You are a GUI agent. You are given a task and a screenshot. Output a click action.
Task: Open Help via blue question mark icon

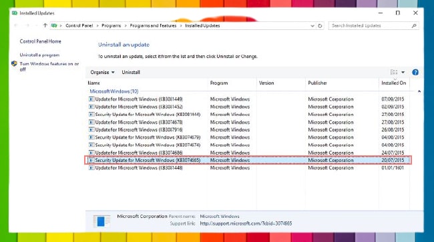click(x=415, y=73)
